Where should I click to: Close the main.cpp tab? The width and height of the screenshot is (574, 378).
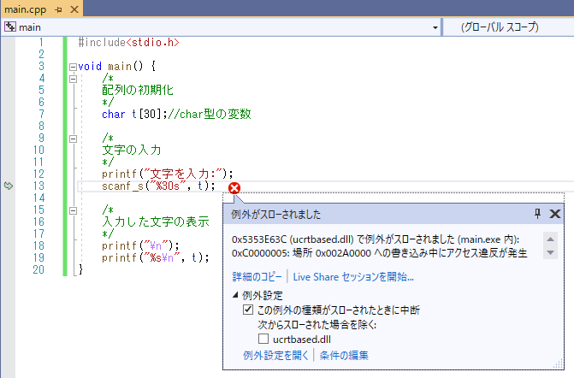click(74, 9)
